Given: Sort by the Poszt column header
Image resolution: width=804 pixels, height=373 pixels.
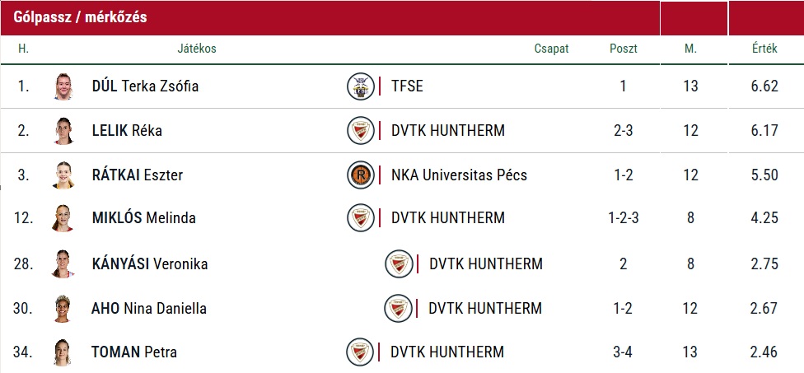Looking at the screenshot, I should pos(623,49).
